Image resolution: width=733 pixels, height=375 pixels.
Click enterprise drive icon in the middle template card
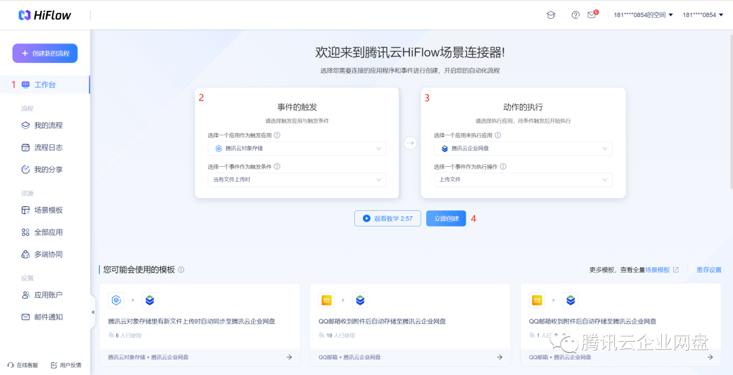pyautogui.click(x=360, y=300)
